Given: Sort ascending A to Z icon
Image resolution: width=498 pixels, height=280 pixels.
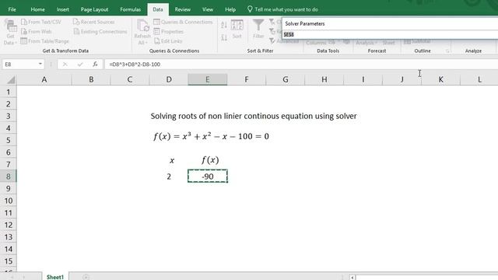Looking at the screenshot, I should (224, 25).
